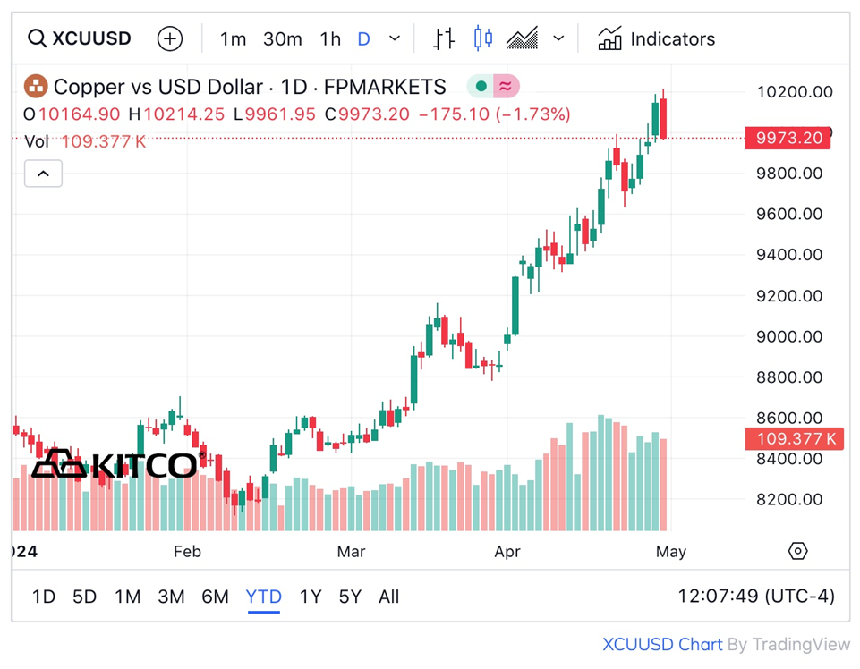Select the area chart style icon
Screen dimensions: 860x669
(x=522, y=38)
